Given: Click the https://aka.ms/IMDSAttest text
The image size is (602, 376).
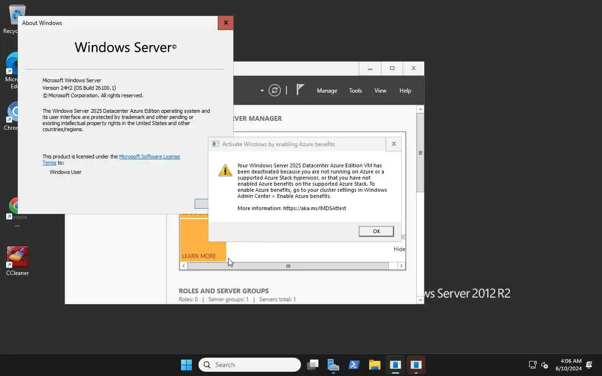Looking at the screenshot, I should [315, 208].
